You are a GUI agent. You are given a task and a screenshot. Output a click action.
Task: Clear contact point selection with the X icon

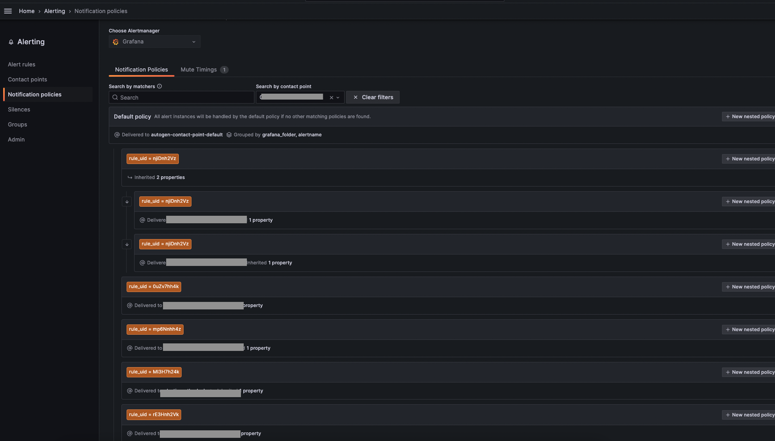pos(331,97)
